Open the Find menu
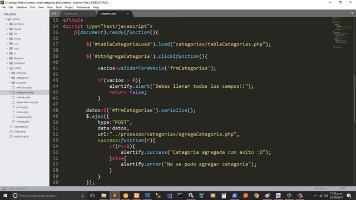This screenshot has width=356, height=200. pos(32,7)
